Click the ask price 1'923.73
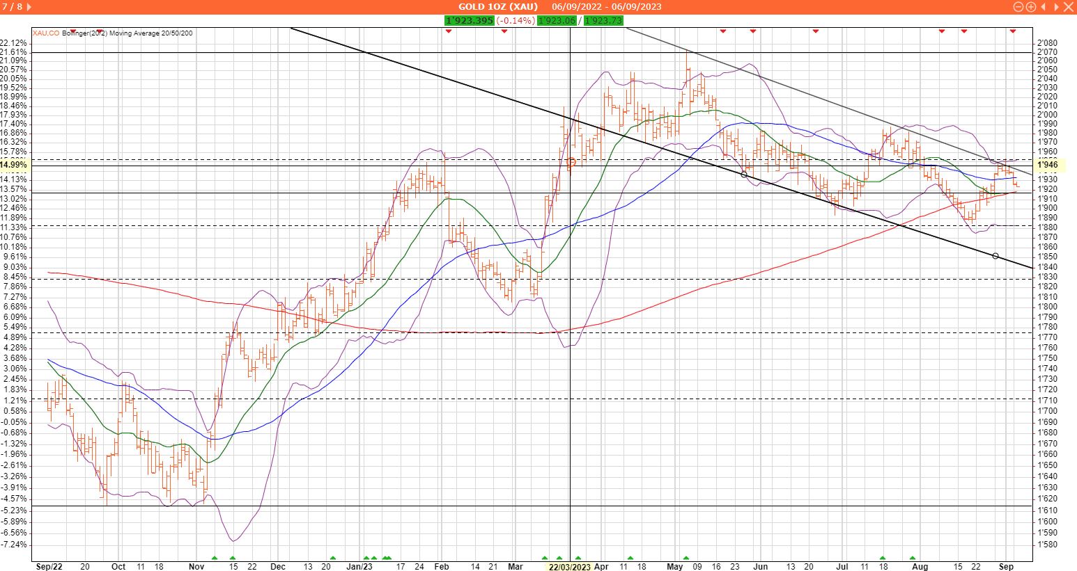 [603, 21]
